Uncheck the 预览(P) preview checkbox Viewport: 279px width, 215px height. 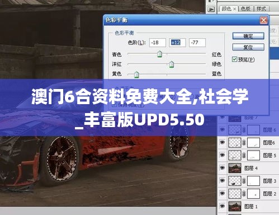click(234, 59)
